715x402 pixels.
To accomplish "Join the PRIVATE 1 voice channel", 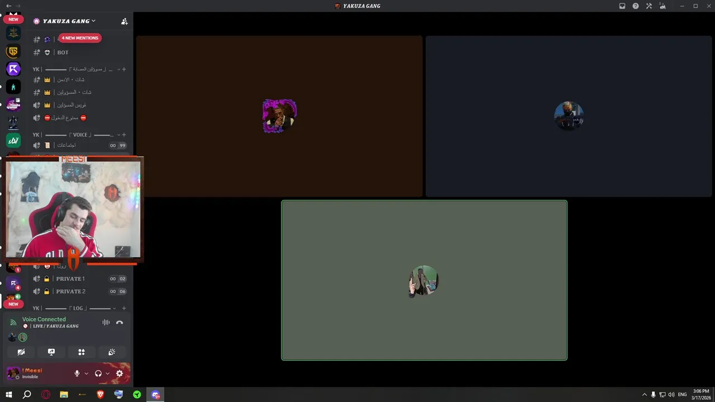I will (80, 279).
